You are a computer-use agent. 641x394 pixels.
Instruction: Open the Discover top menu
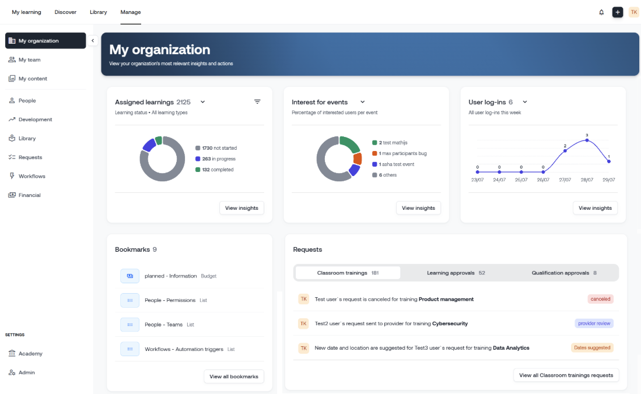click(x=65, y=12)
